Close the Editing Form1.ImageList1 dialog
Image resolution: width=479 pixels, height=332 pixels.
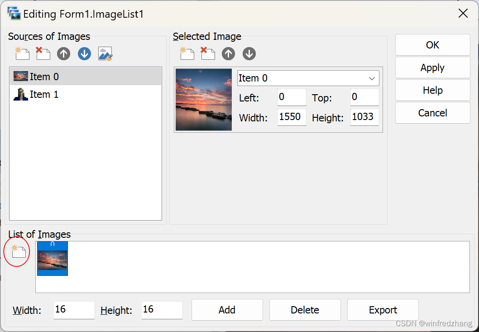463,13
